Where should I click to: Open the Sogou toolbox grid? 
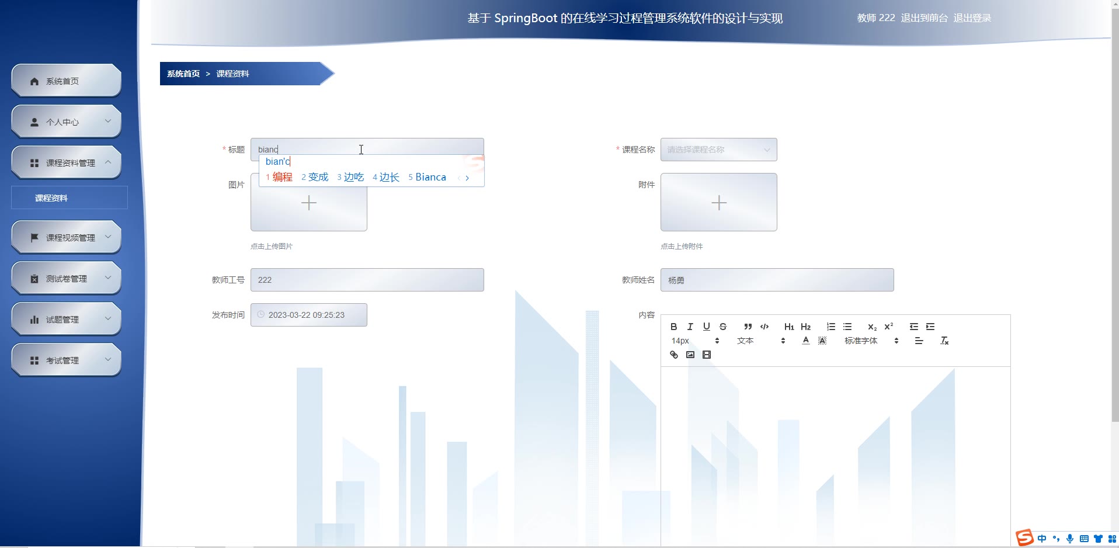coord(1112,539)
